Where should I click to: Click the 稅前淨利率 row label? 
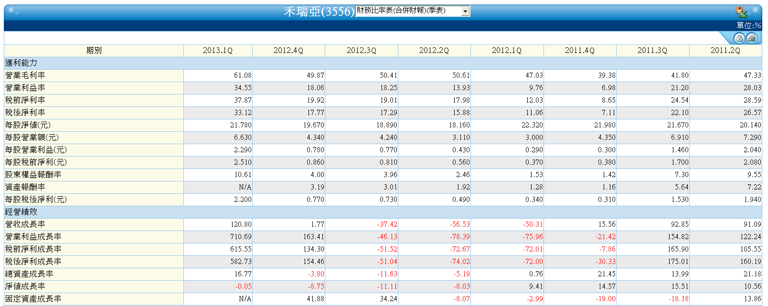(x=25, y=100)
